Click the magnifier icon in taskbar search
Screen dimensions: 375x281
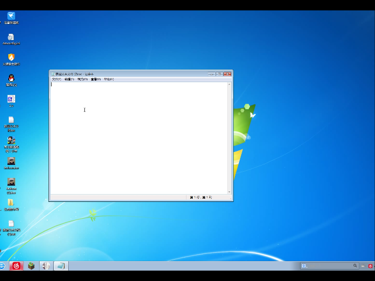(x=355, y=266)
